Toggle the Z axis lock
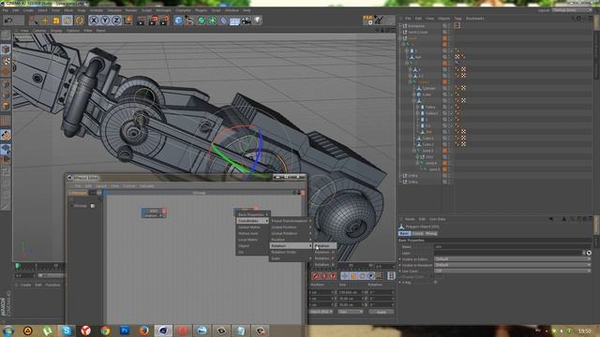Image resolution: width=600 pixels, height=337 pixels. tap(116, 21)
